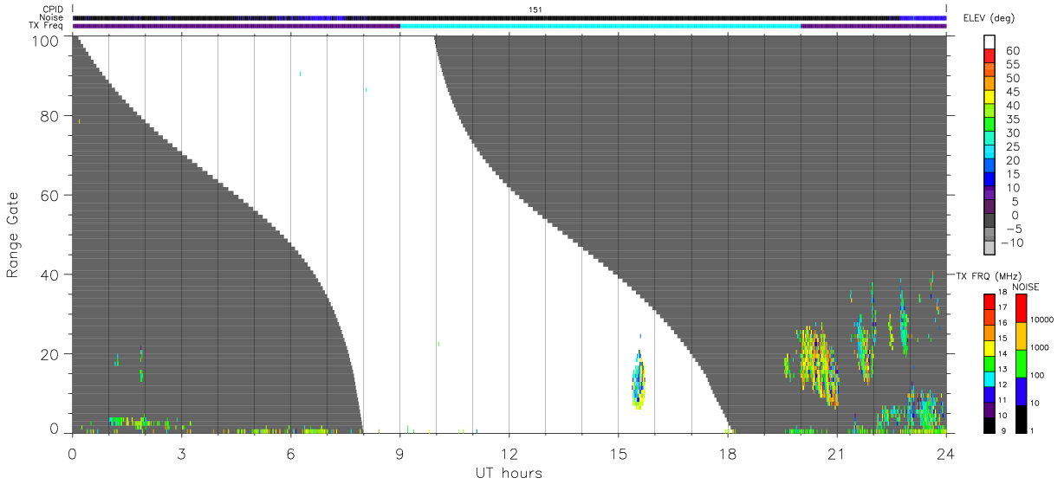Click the '45' label on the ELEV scale
Image resolution: width=1064 pixels, height=491 pixels.
click(x=1011, y=92)
